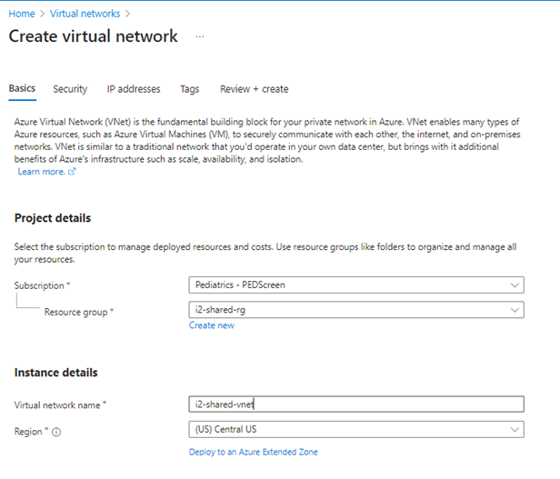Screen dimensions: 560x479
Task: Click the external link icon after Learn more
Action: 72,172
